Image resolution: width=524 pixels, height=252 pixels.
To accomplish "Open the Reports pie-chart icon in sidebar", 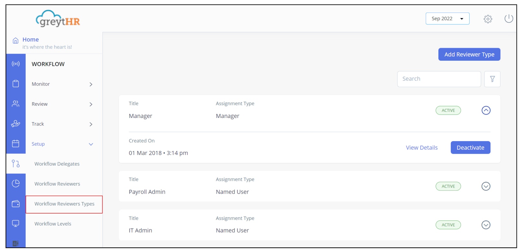I will click(x=16, y=183).
